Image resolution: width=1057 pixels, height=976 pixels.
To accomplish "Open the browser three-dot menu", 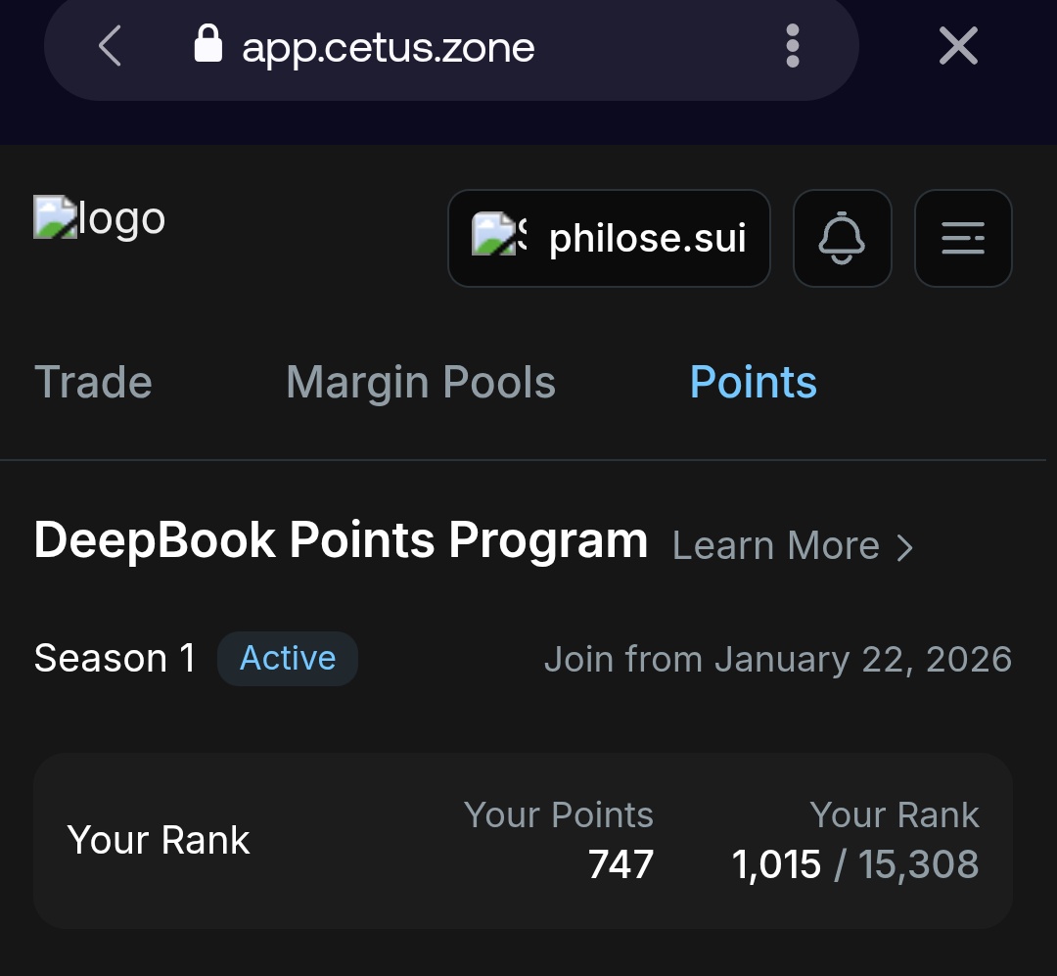I will pos(793,46).
